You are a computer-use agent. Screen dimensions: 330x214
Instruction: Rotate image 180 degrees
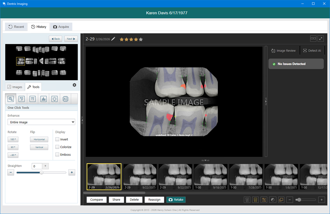[x=13, y=139]
